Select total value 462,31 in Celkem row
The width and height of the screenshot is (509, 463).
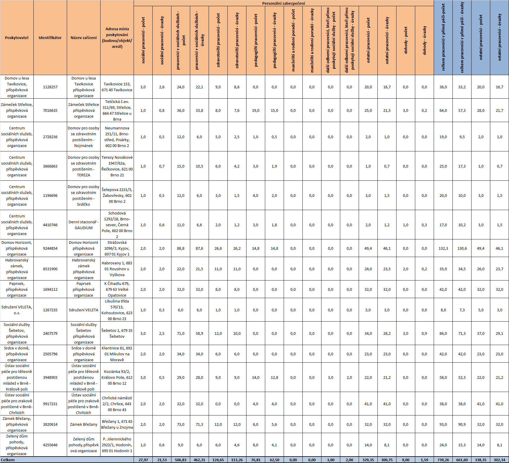click(x=199, y=460)
